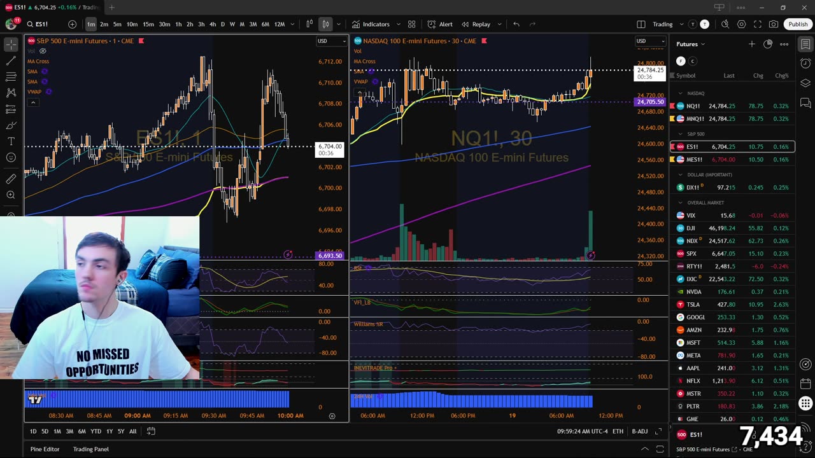815x458 pixels.
Task: Open watchlist more options menu
Action: pyautogui.click(x=784, y=44)
